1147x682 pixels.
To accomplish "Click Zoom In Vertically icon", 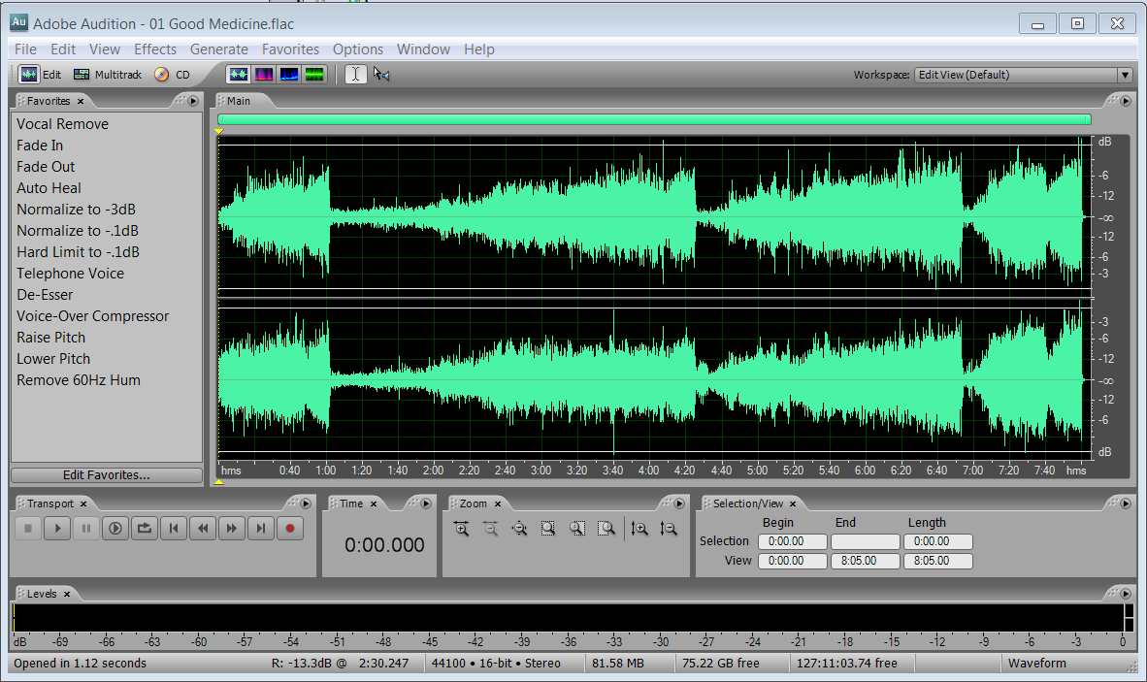I will tap(639, 529).
